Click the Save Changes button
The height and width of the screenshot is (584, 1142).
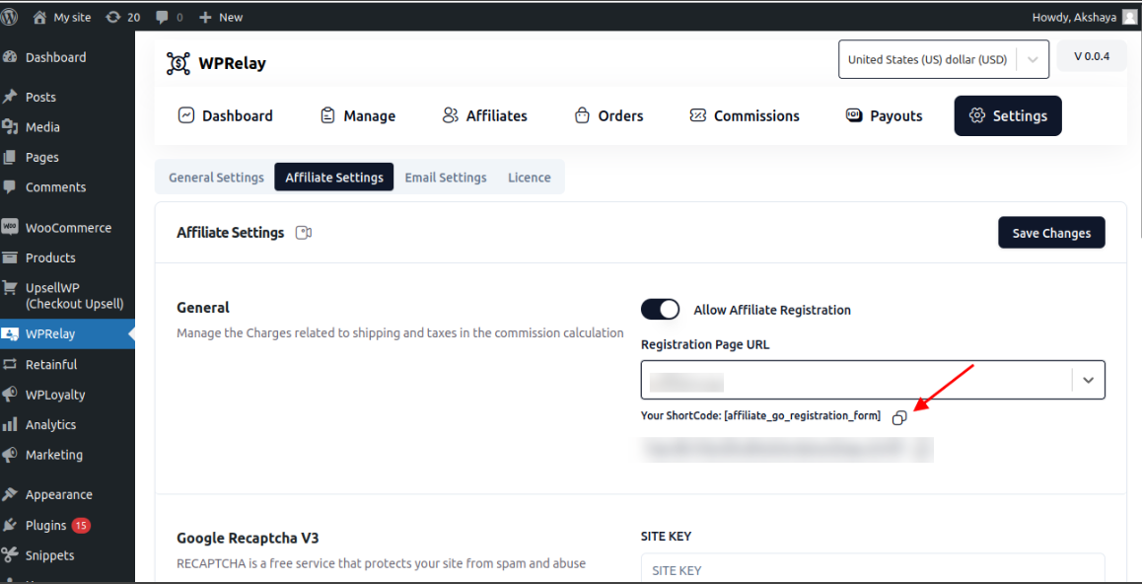coord(1051,233)
